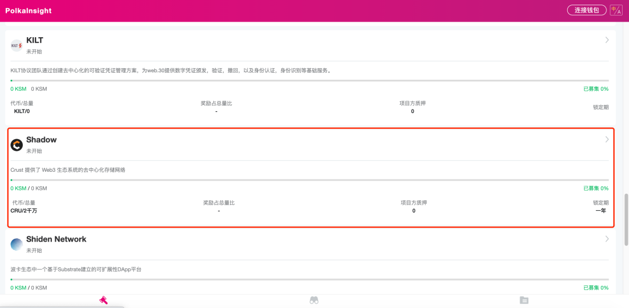629x308 pixels.
Task: Click the 已募集 0% label in KILT card
Action: point(596,88)
